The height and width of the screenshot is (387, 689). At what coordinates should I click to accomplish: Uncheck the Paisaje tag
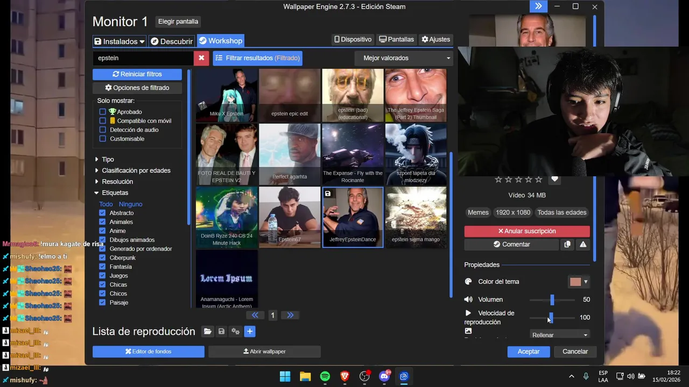point(102,303)
